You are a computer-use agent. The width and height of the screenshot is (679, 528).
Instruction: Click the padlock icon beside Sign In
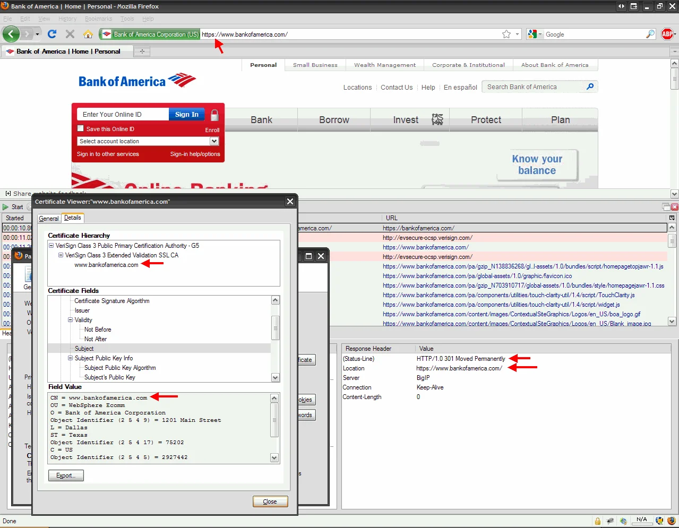pyautogui.click(x=214, y=115)
